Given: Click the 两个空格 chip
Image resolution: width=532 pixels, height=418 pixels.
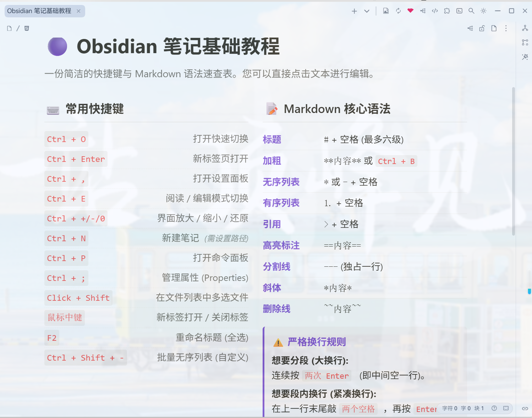Looking at the screenshot, I should (x=358, y=409).
